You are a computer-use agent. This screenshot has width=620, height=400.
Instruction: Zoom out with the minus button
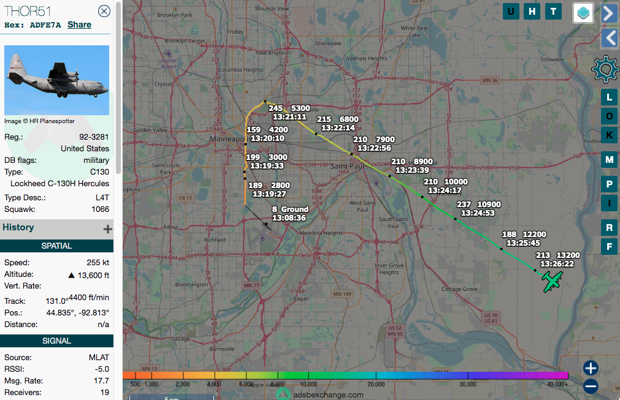[x=591, y=386]
